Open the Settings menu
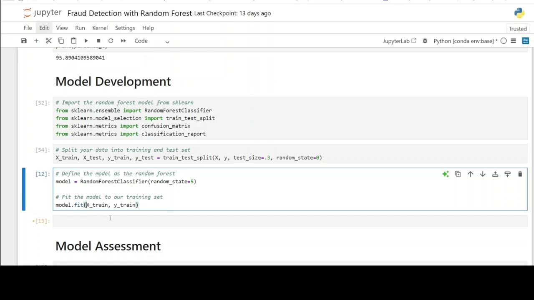This screenshot has width=534, height=300. click(125, 28)
